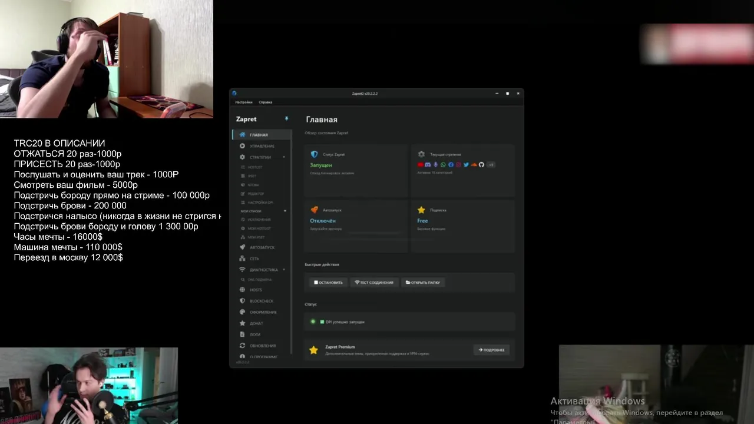The image size is (754, 424).
Task: Open the Справка menu
Action: click(x=266, y=102)
